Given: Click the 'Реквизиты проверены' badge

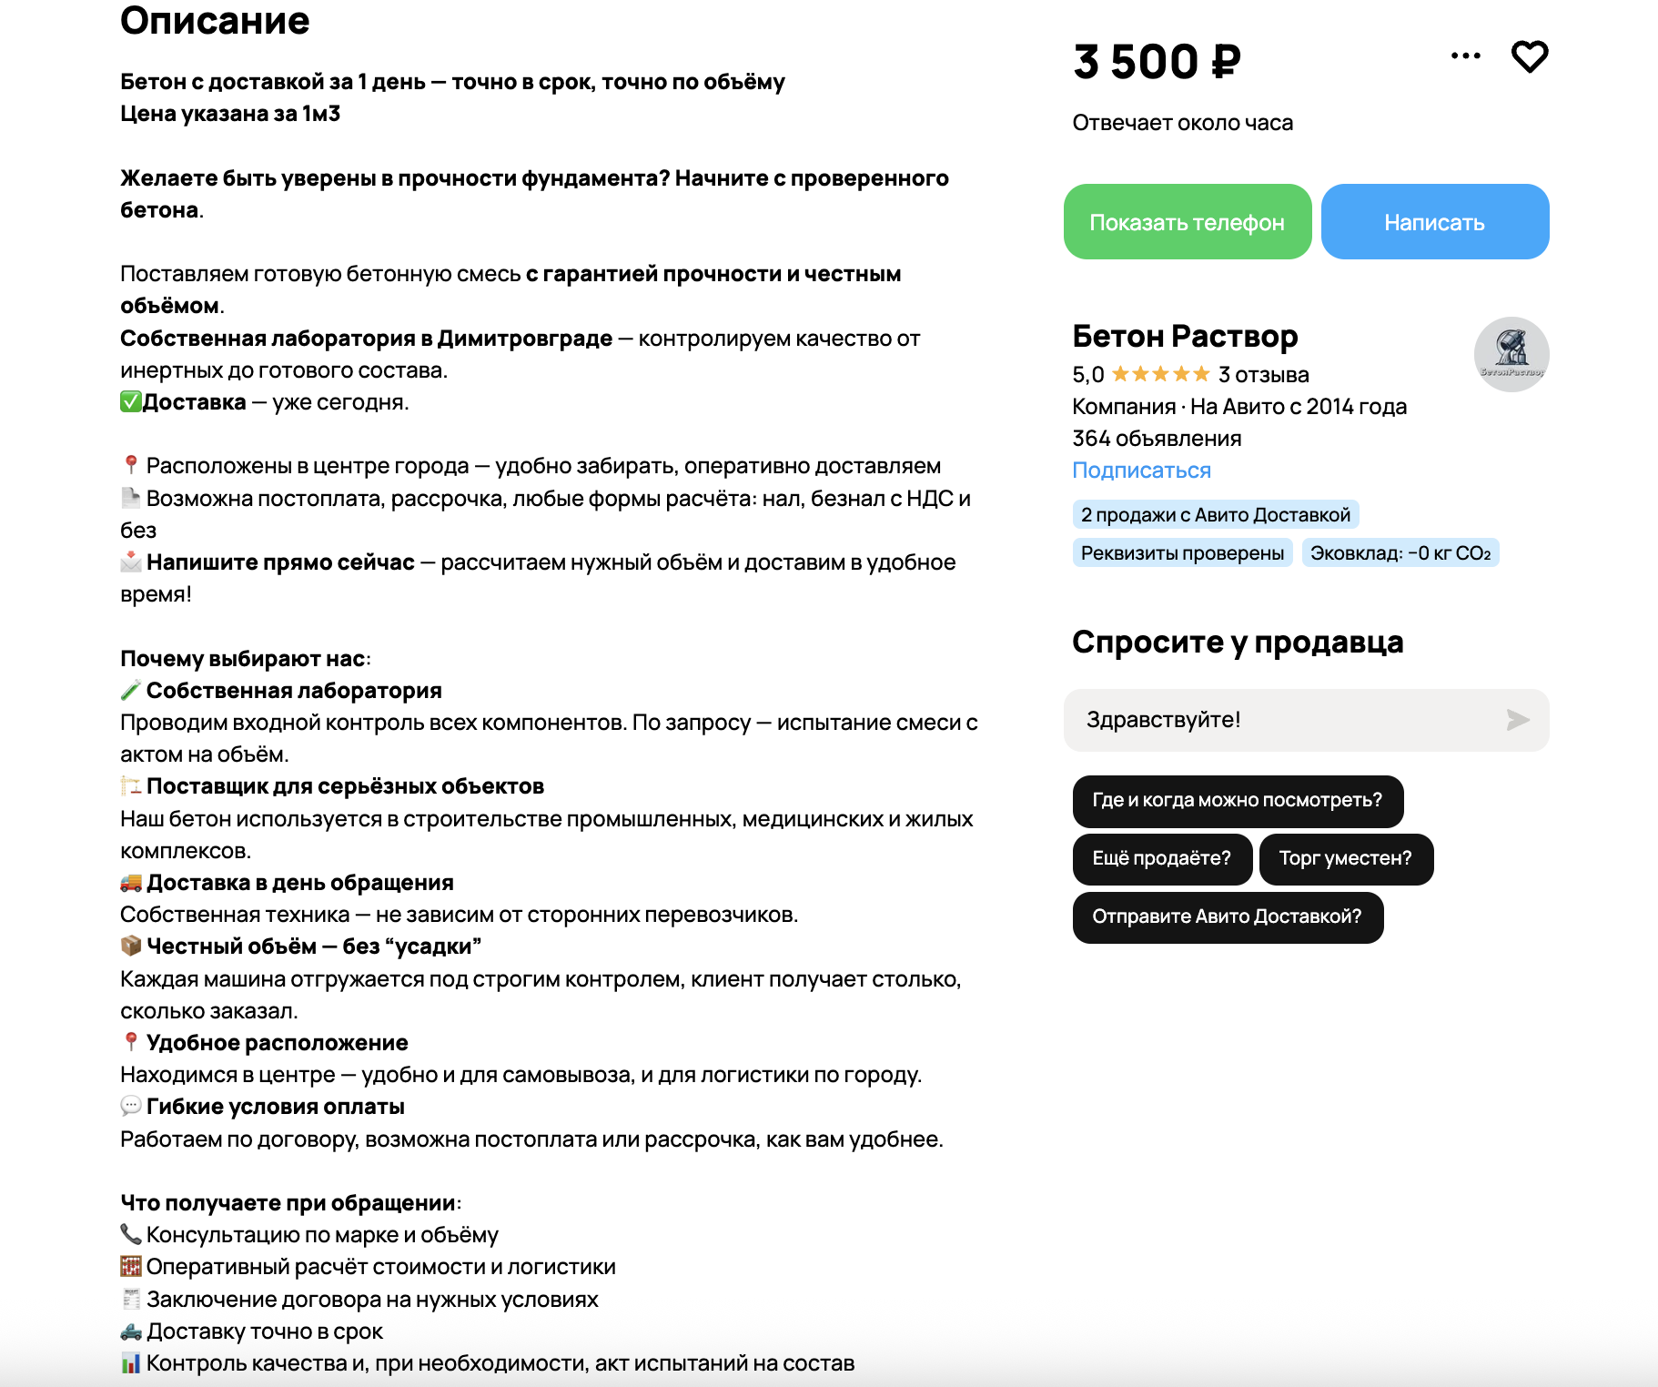Looking at the screenshot, I should click(x=1182, y=553).
